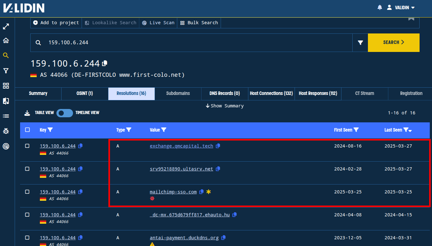This screenshot has width=432, height=246.
Task: Copy the key IP in mailchimp-sso.com row
Action: tap(81, 192)
